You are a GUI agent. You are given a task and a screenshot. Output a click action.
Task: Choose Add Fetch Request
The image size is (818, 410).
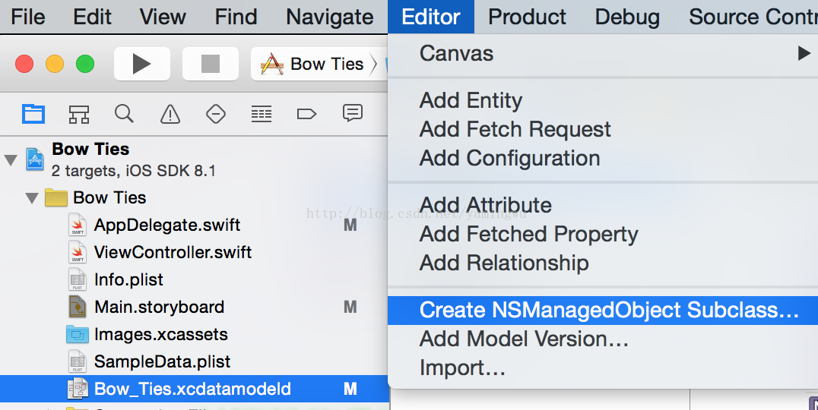[x=603, y=129]
